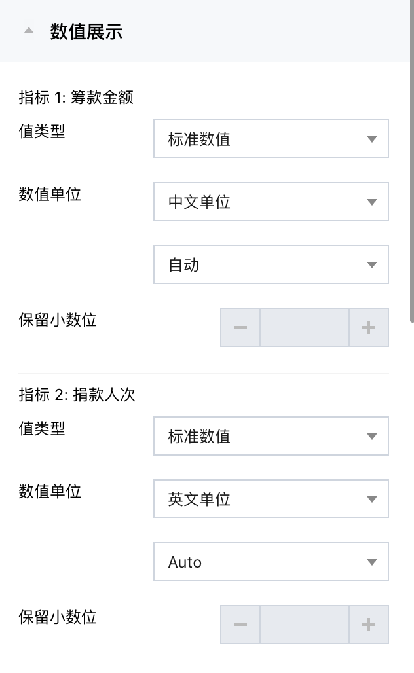414x673 pixels.
Task: Select the 指标 2: 捐款人次 heading
Action: [x=76, y=393]
